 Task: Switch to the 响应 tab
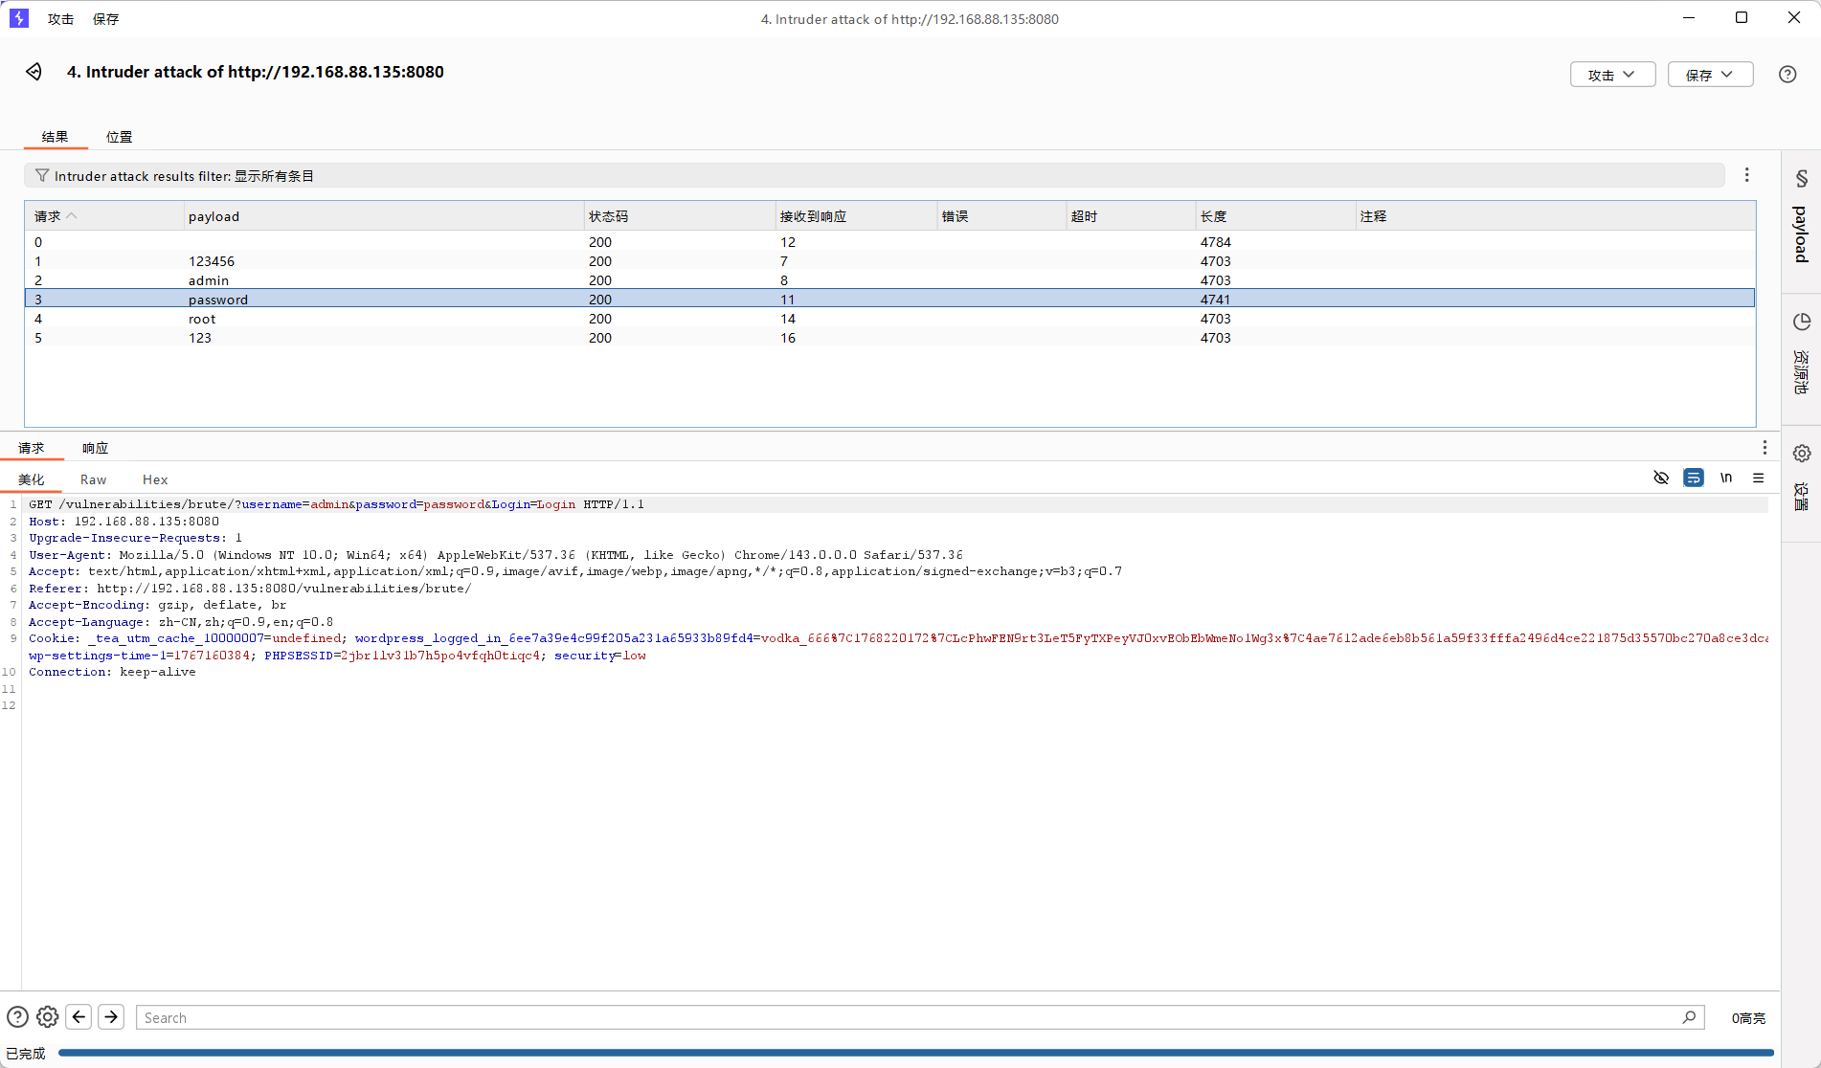coord(95,448)
